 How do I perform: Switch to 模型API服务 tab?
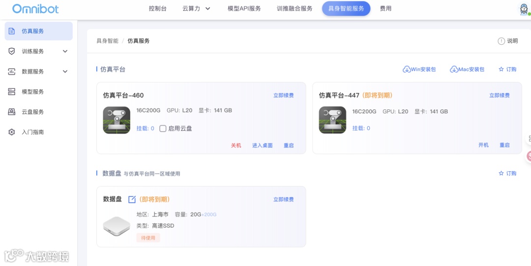coord(244,9)
